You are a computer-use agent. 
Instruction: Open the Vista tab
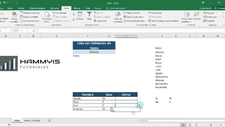[x=88, y=8]
